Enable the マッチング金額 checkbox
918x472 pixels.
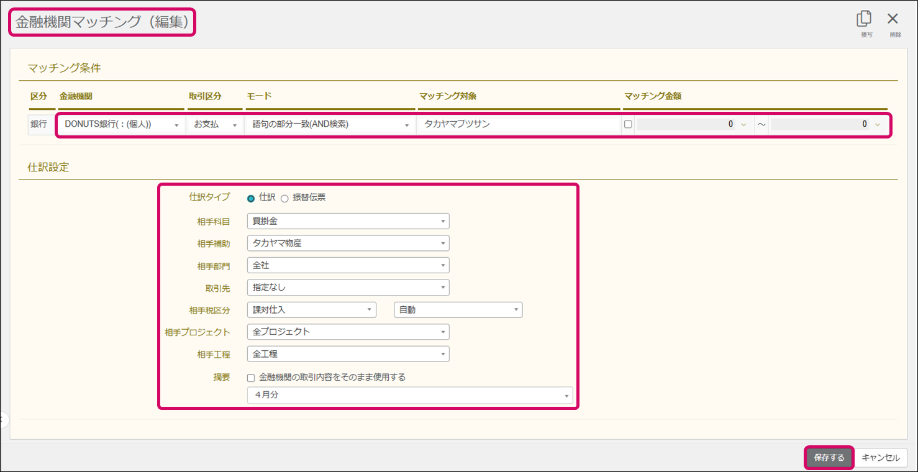(x=628, y=124)
